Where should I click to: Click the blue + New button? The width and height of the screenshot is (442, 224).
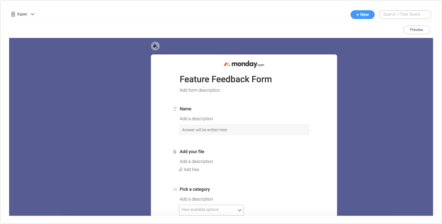pyautogui.click(x=362, y=15)
